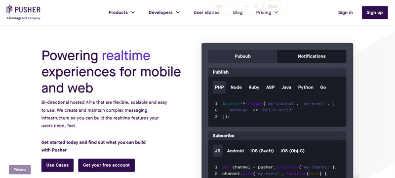Image resolution: width=395 pixels, height=178 pixels.
Task: Select the Node publish tab
Action: coord(236,87)
